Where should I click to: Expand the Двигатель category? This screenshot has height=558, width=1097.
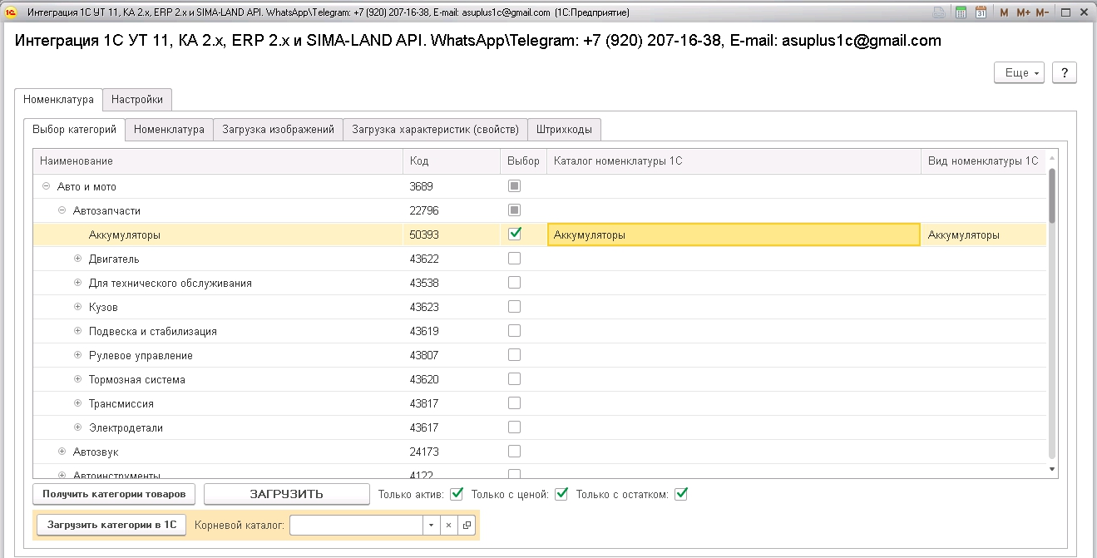78,259
